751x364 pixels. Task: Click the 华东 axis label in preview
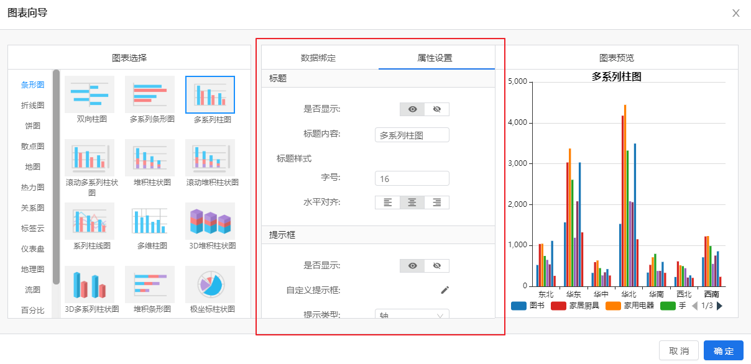click(x=574, y=294)
